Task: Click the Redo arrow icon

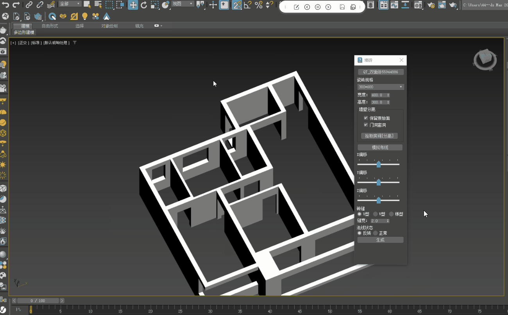Action: point(16,5)
